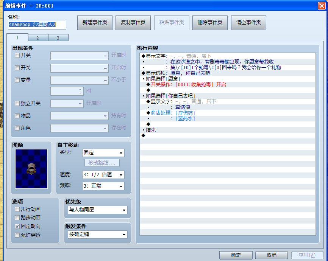Select the 如果选择[你自己去吧] line
The height and width of the screenshot is (261, 328).
click(x=228, y=96)
